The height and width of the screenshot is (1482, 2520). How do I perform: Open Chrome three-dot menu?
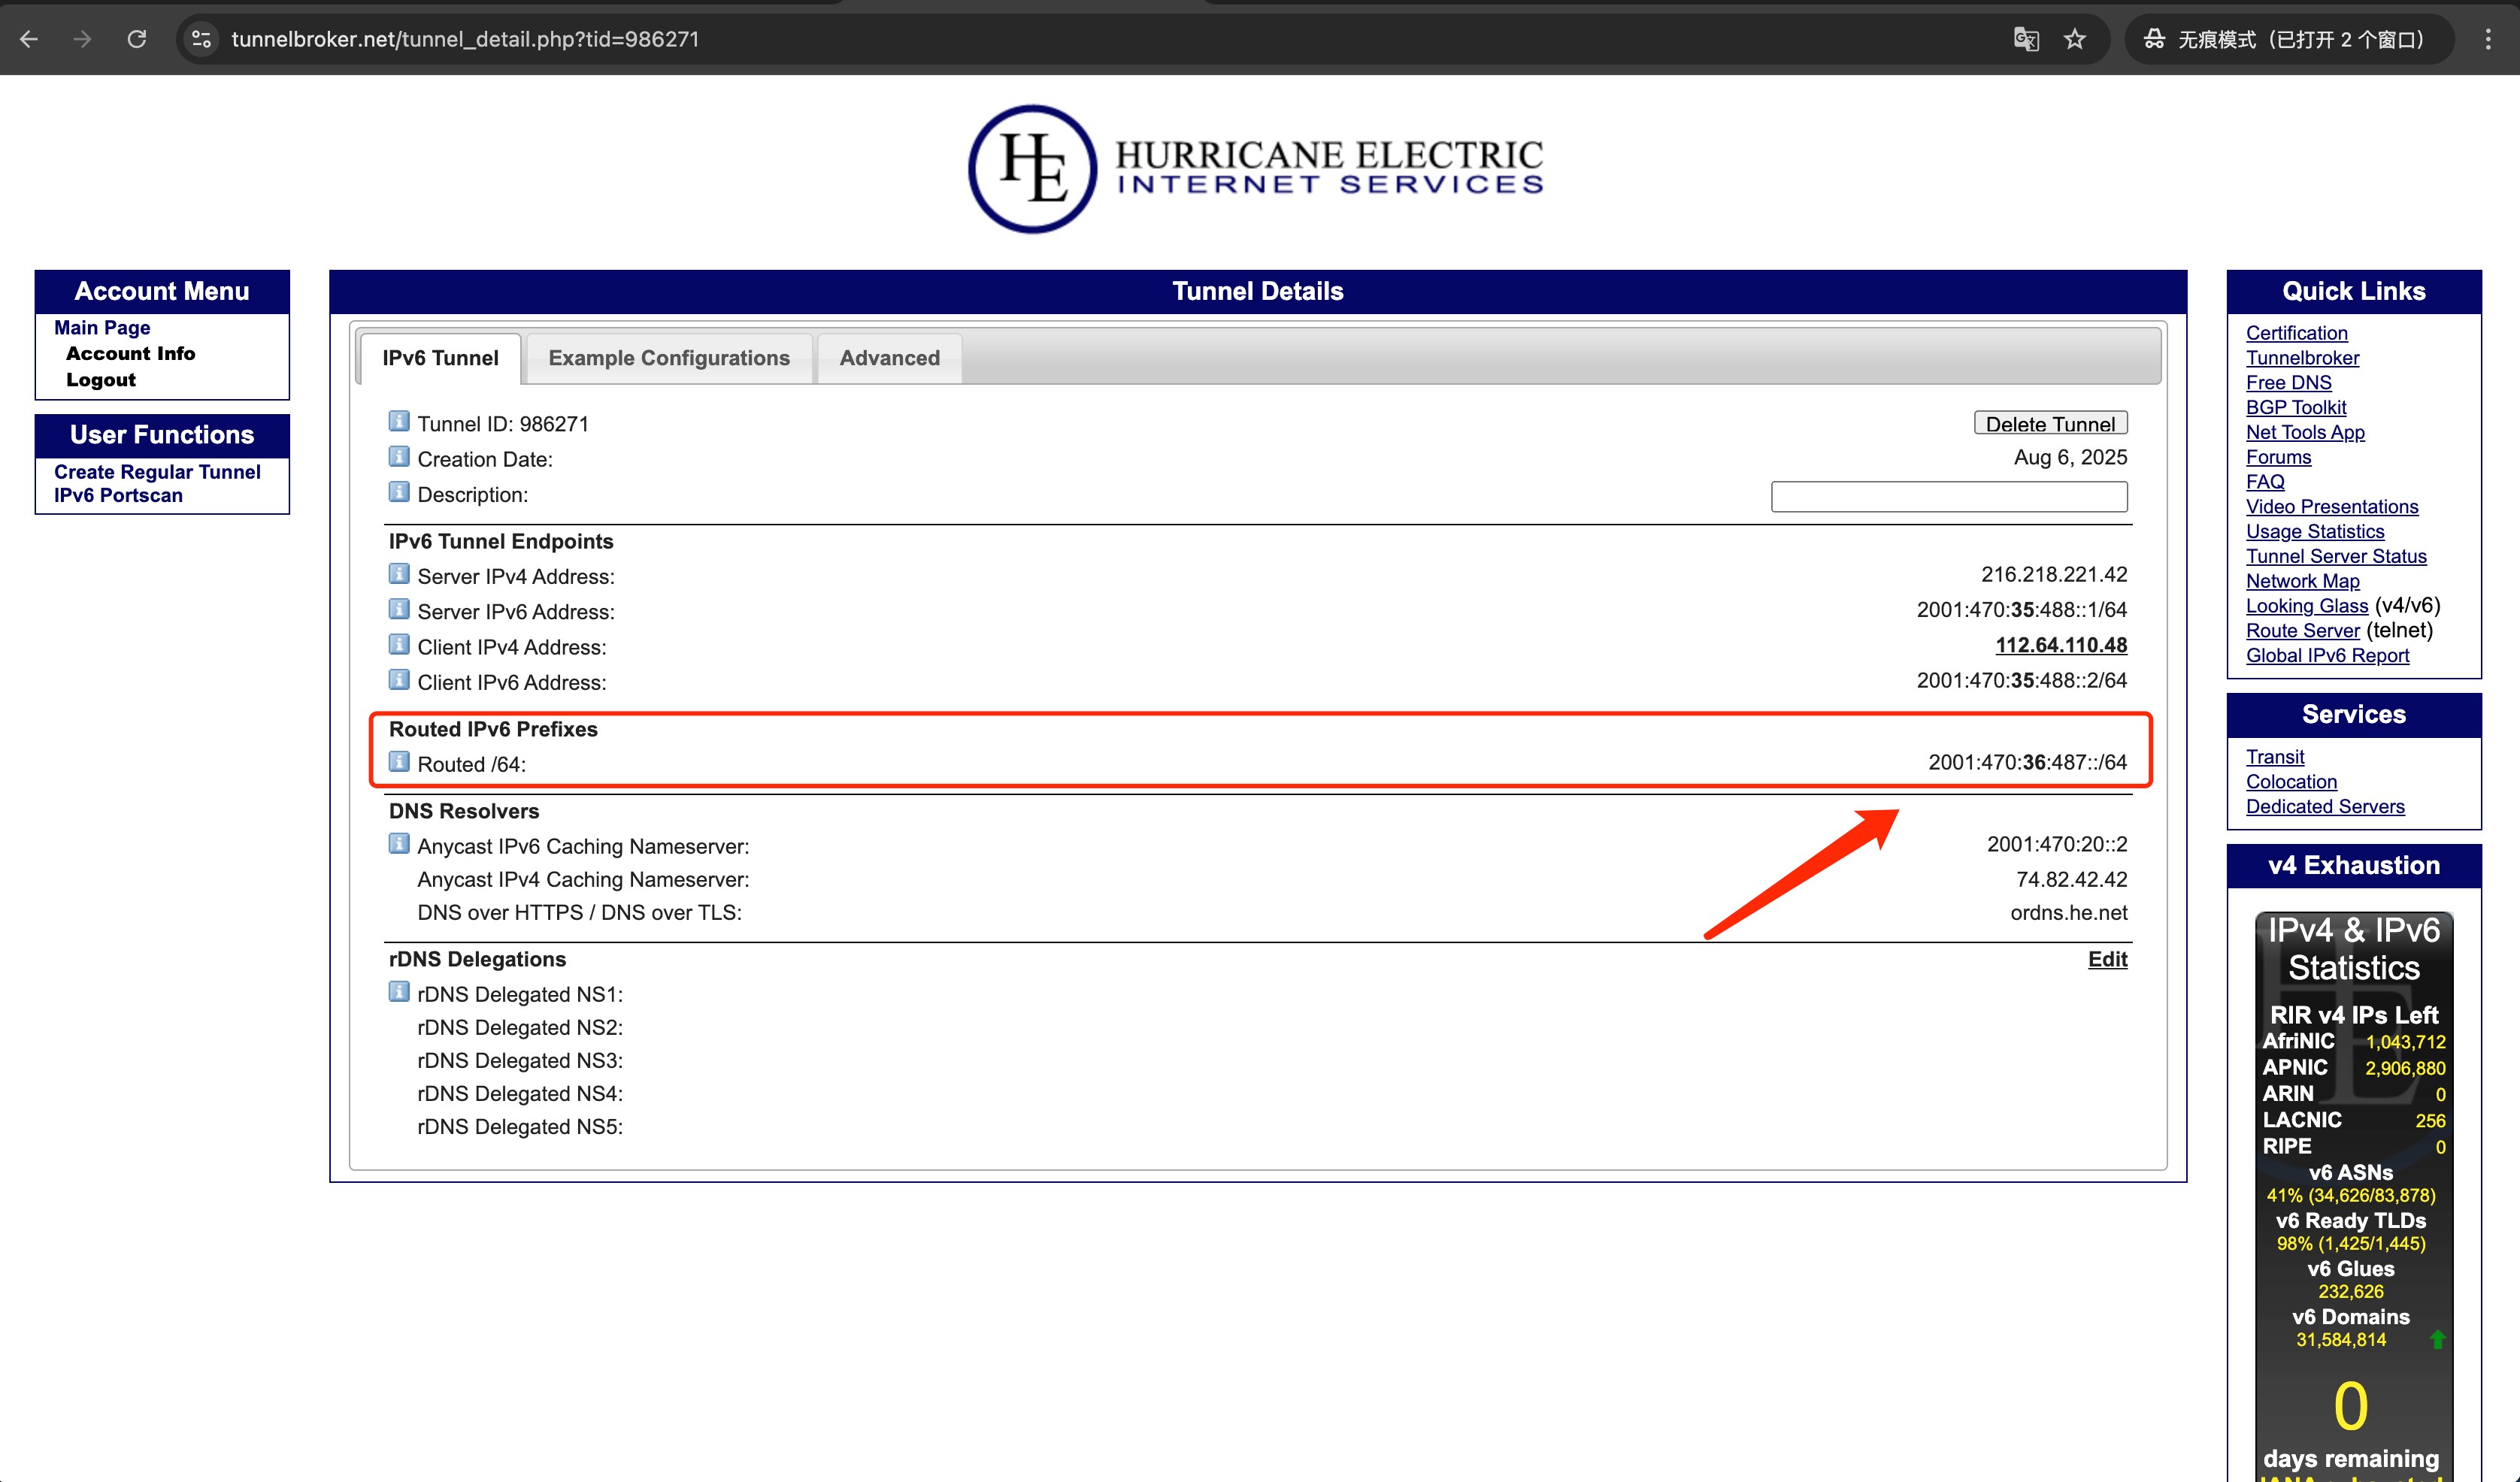coord(2488,39)
